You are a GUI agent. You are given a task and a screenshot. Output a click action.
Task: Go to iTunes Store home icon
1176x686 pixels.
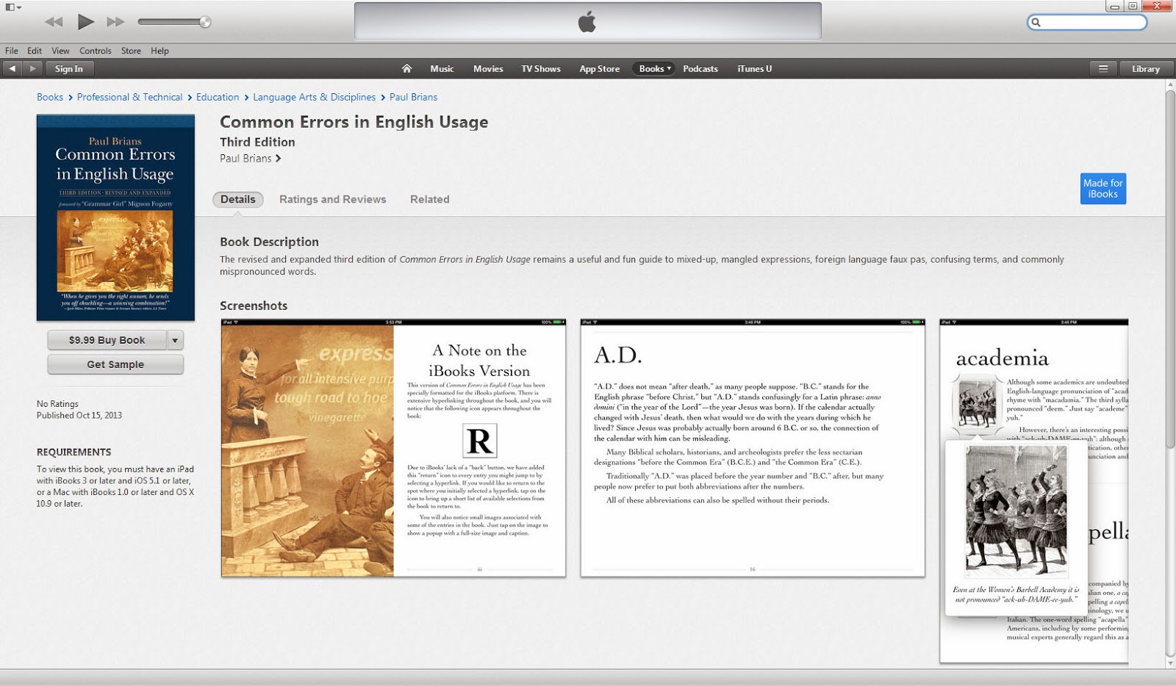(406, 69)
